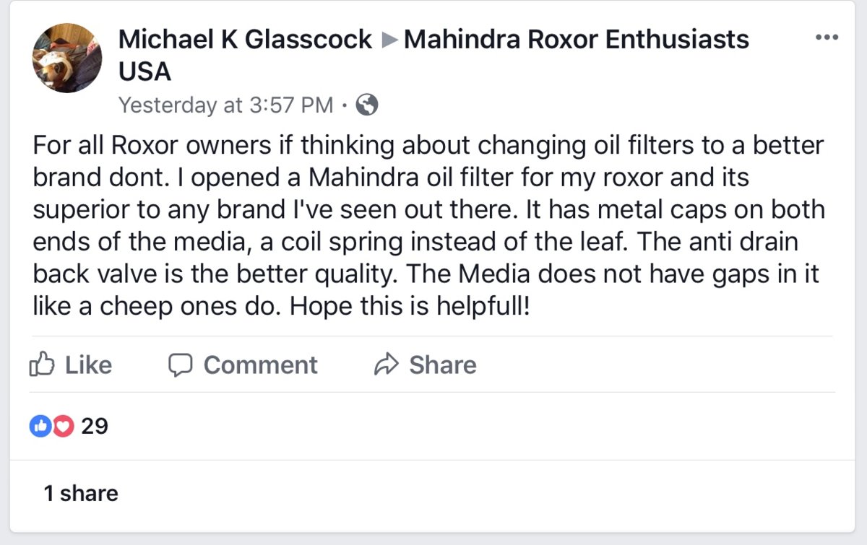Click the word USA in group title
The image size is (867, 545).
tap(144, 71)
